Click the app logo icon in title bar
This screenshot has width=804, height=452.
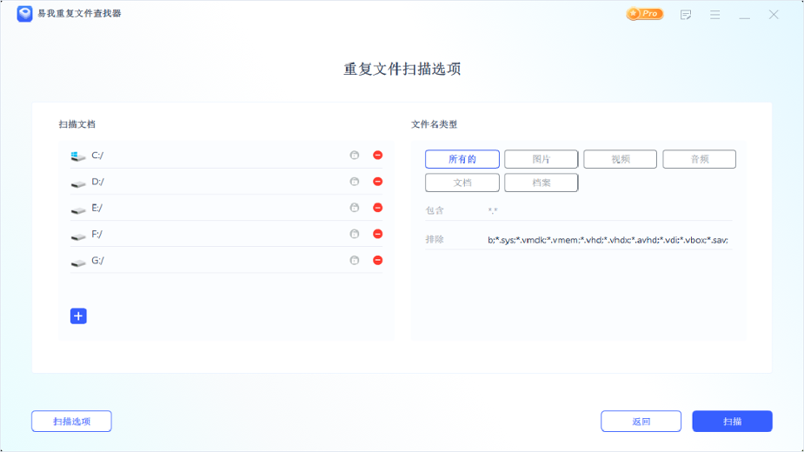point(24,14)
